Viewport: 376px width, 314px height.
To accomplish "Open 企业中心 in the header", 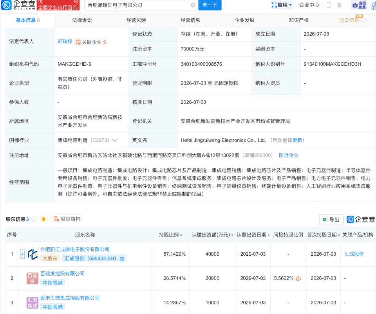I will (309, 5).
